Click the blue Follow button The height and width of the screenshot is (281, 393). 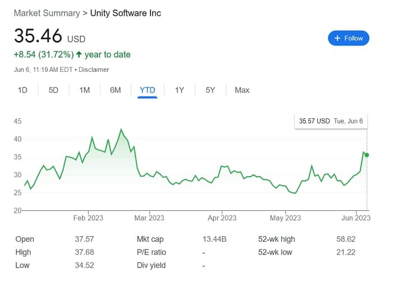[x=349, y=38]
